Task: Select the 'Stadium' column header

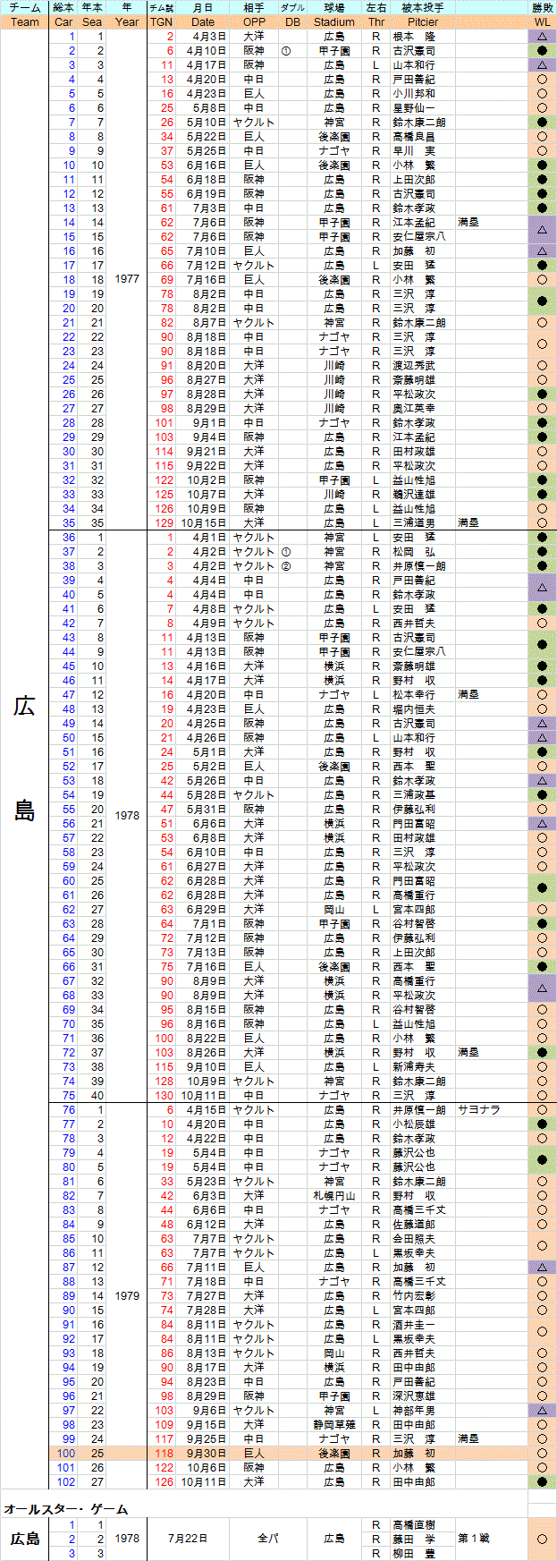Action: (334, 22)
